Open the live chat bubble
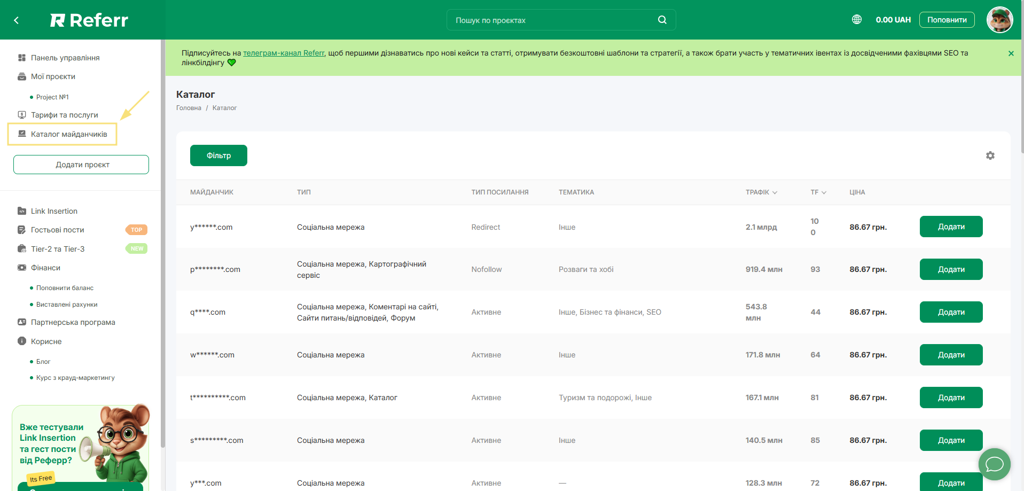This screenshot has height=491, width=1024. click(x=994, y=464)
